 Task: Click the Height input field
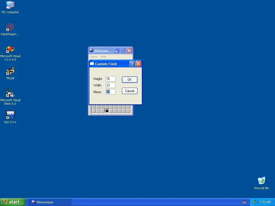click(110, 79)
